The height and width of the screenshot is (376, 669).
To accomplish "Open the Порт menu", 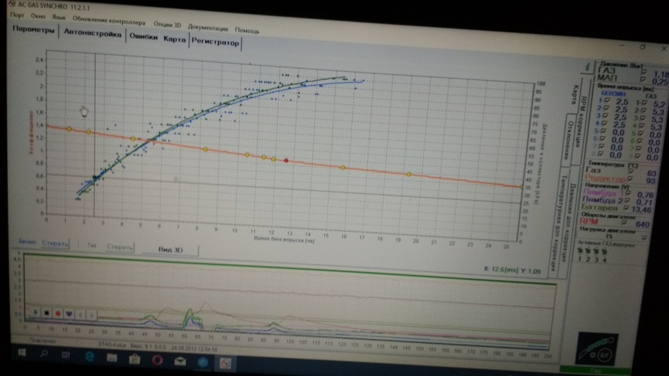I will pos(17,15).
